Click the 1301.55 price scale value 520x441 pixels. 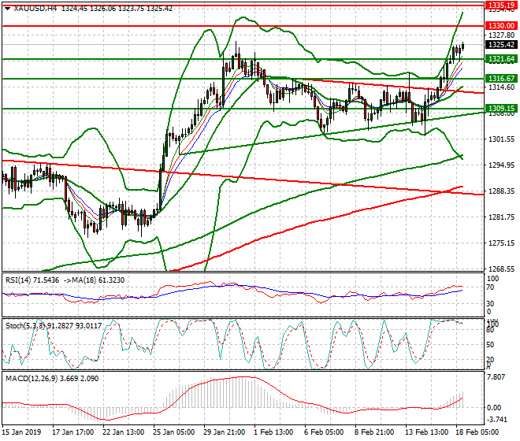pos(502,139)
